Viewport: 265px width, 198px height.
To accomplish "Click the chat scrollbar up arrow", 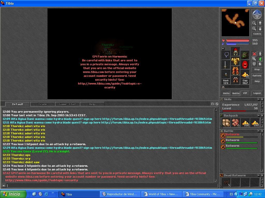I will (x=216, y=110).
